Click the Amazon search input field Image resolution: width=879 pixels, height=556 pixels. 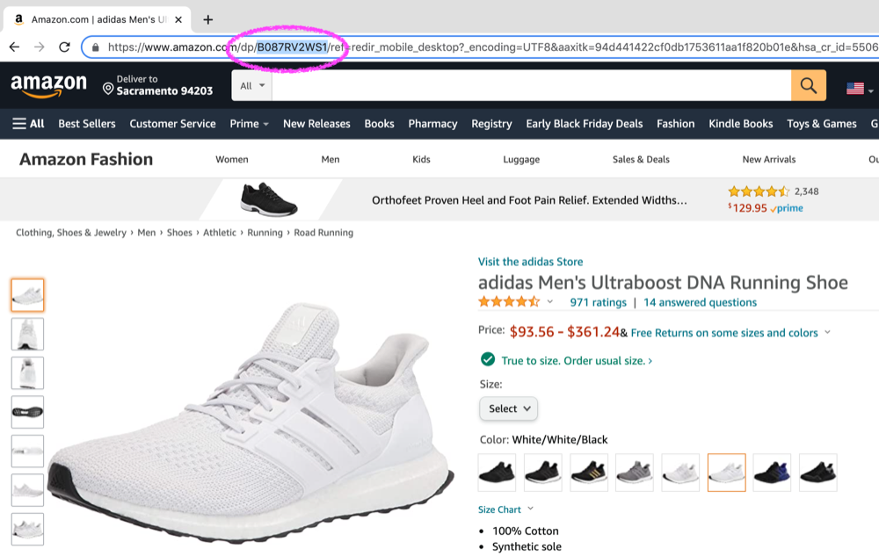[x=532, y=86]
